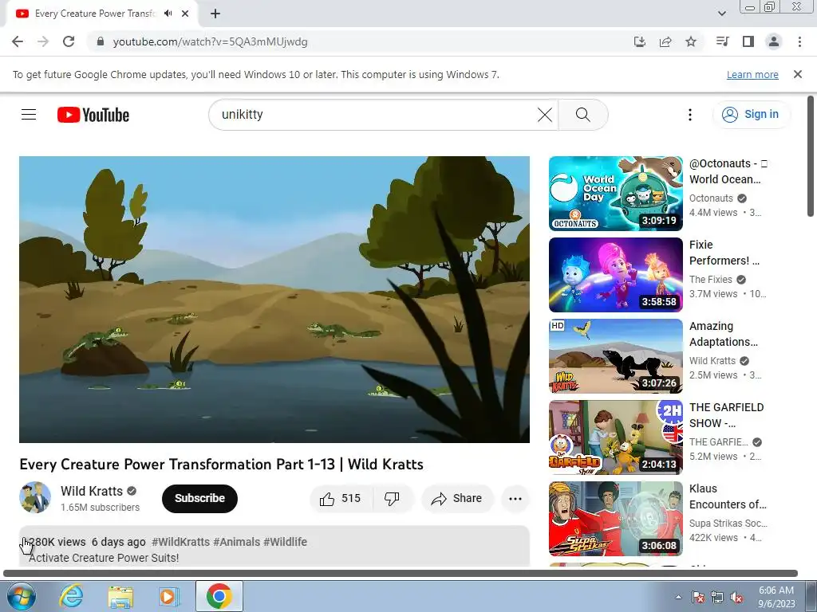This screenshot has height=612, width=817.
Task: Click the horizontal page scrollbar
Action: pyautogui.click(x=401, y=573)
